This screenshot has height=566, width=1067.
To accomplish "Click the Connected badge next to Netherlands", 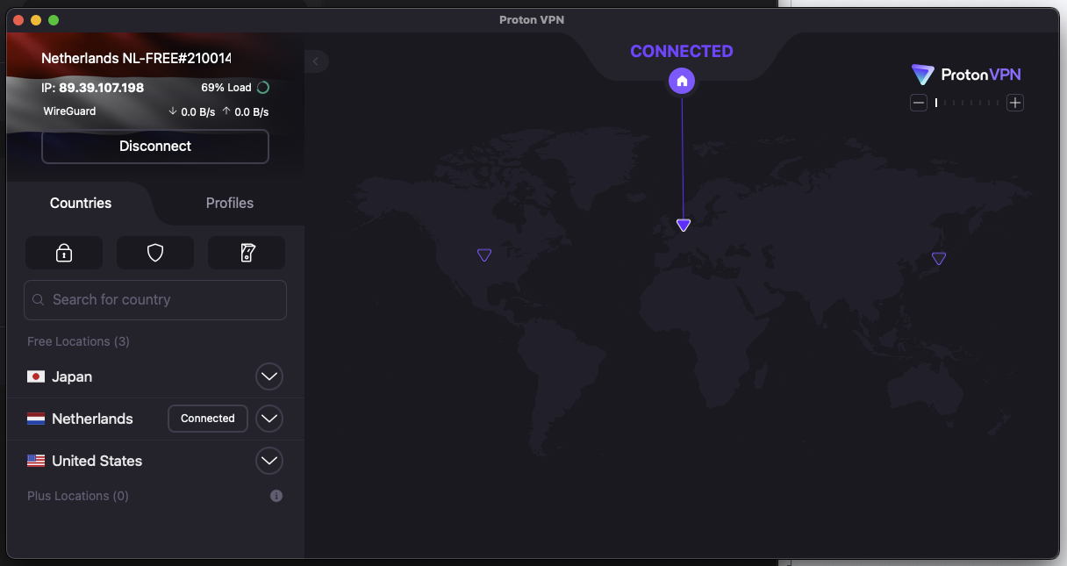I will (207, 419).
